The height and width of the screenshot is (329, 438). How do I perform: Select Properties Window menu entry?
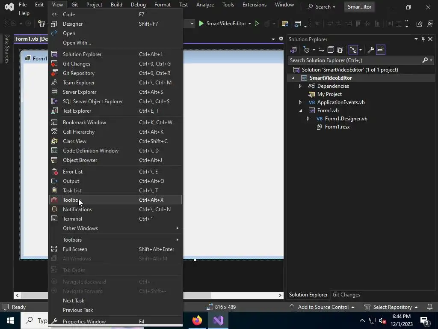(x=115, y=321)
